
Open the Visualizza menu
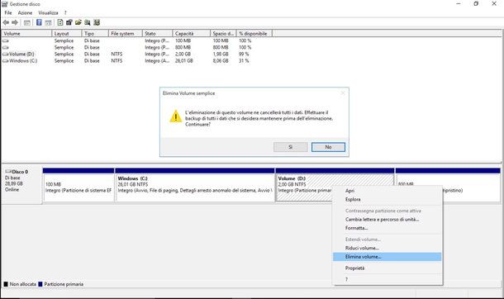pyautogui.click(x=48, y=13)
